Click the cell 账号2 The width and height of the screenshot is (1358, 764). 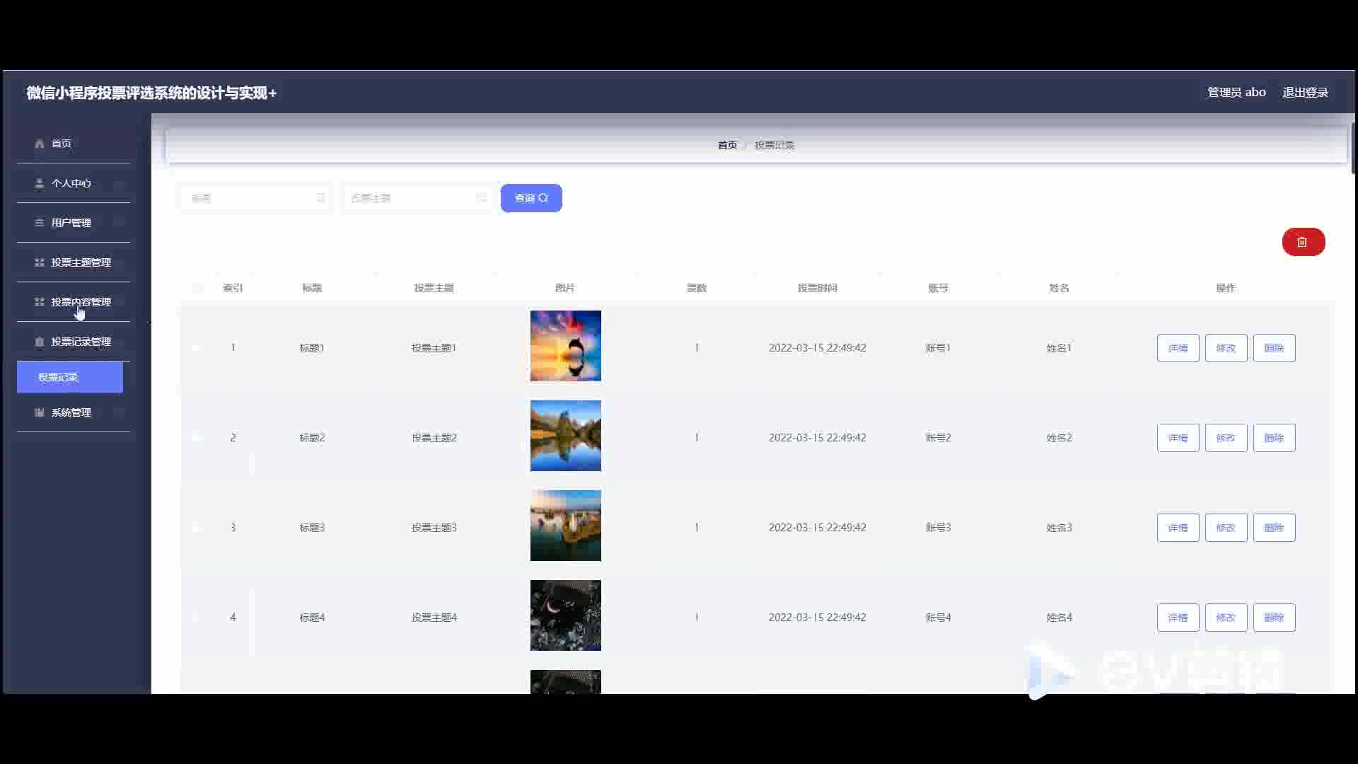click(x=939, y=438)
